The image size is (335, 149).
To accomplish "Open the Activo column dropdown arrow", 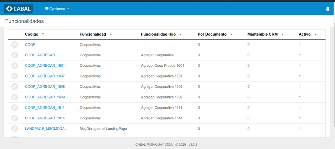I will (315, 34).
